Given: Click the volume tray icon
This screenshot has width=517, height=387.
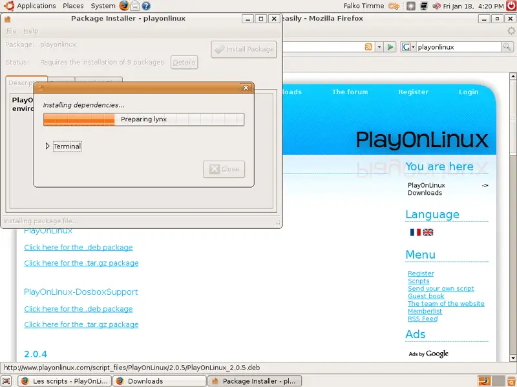Looking at the screenshot, I should 437,6.
